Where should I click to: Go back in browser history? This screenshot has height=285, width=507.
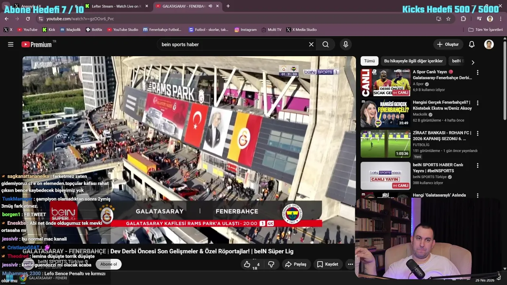point(6,19)
